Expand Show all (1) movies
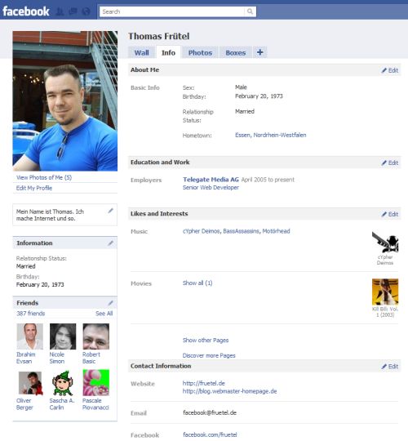 point(197,283)
